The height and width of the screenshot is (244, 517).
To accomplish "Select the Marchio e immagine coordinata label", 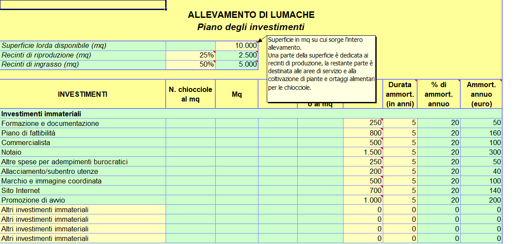I will (x=83, y=181).
